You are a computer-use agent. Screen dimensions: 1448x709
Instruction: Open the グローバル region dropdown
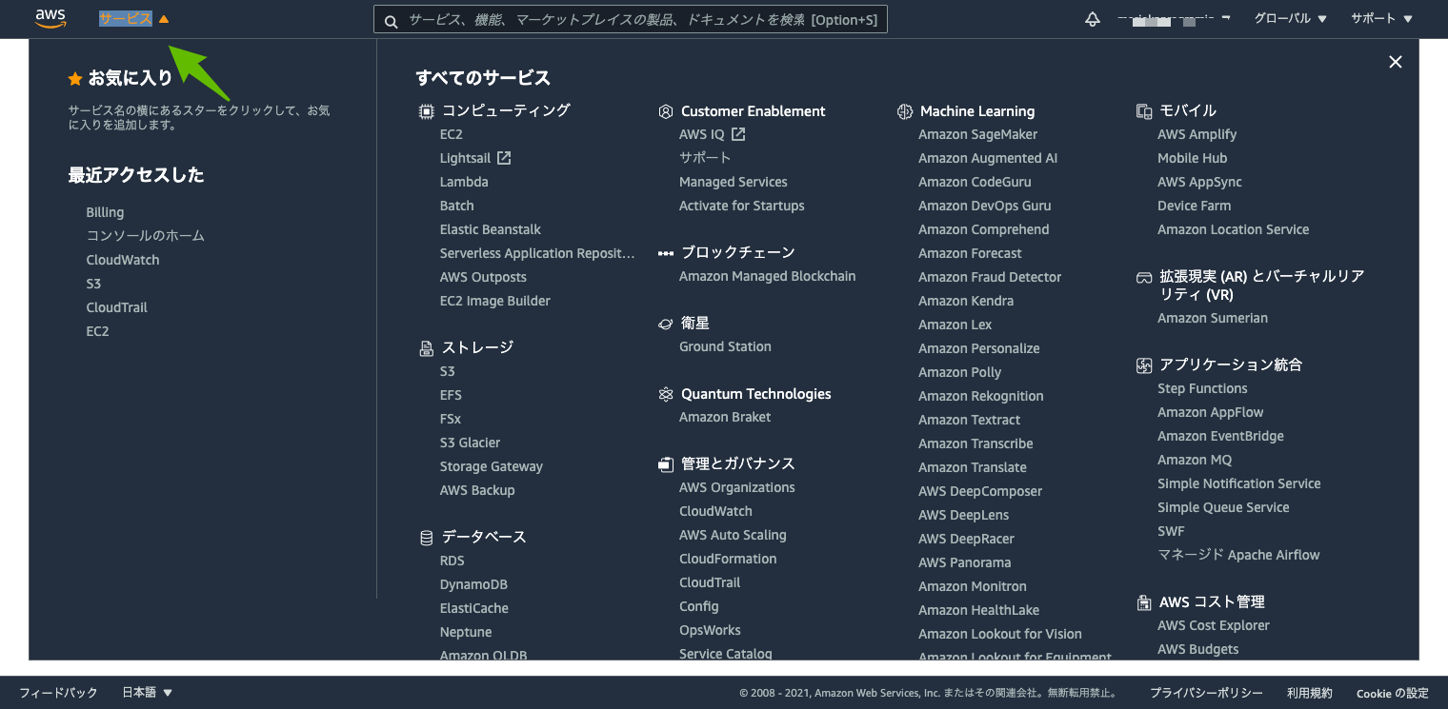pos(1291,19)
